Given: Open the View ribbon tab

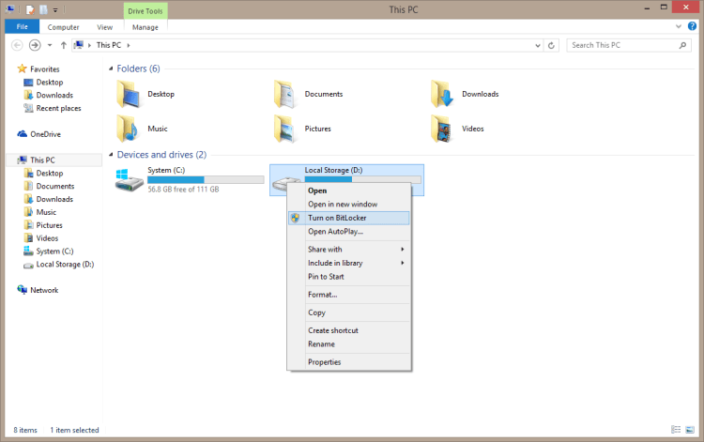Looking at the screenshot, I should pyautogui.click(x=104, y=27).
